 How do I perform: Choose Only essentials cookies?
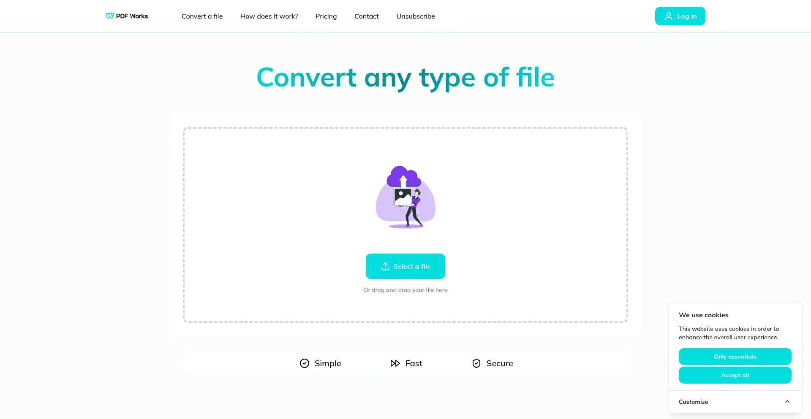(735, 357)
